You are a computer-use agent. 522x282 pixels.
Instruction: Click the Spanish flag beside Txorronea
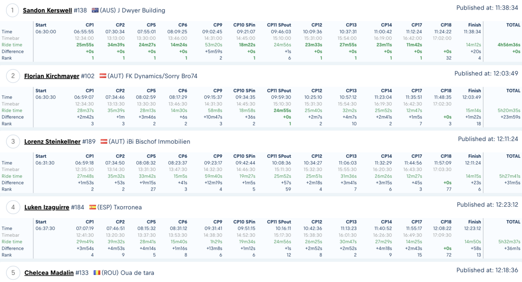point(93,207)
